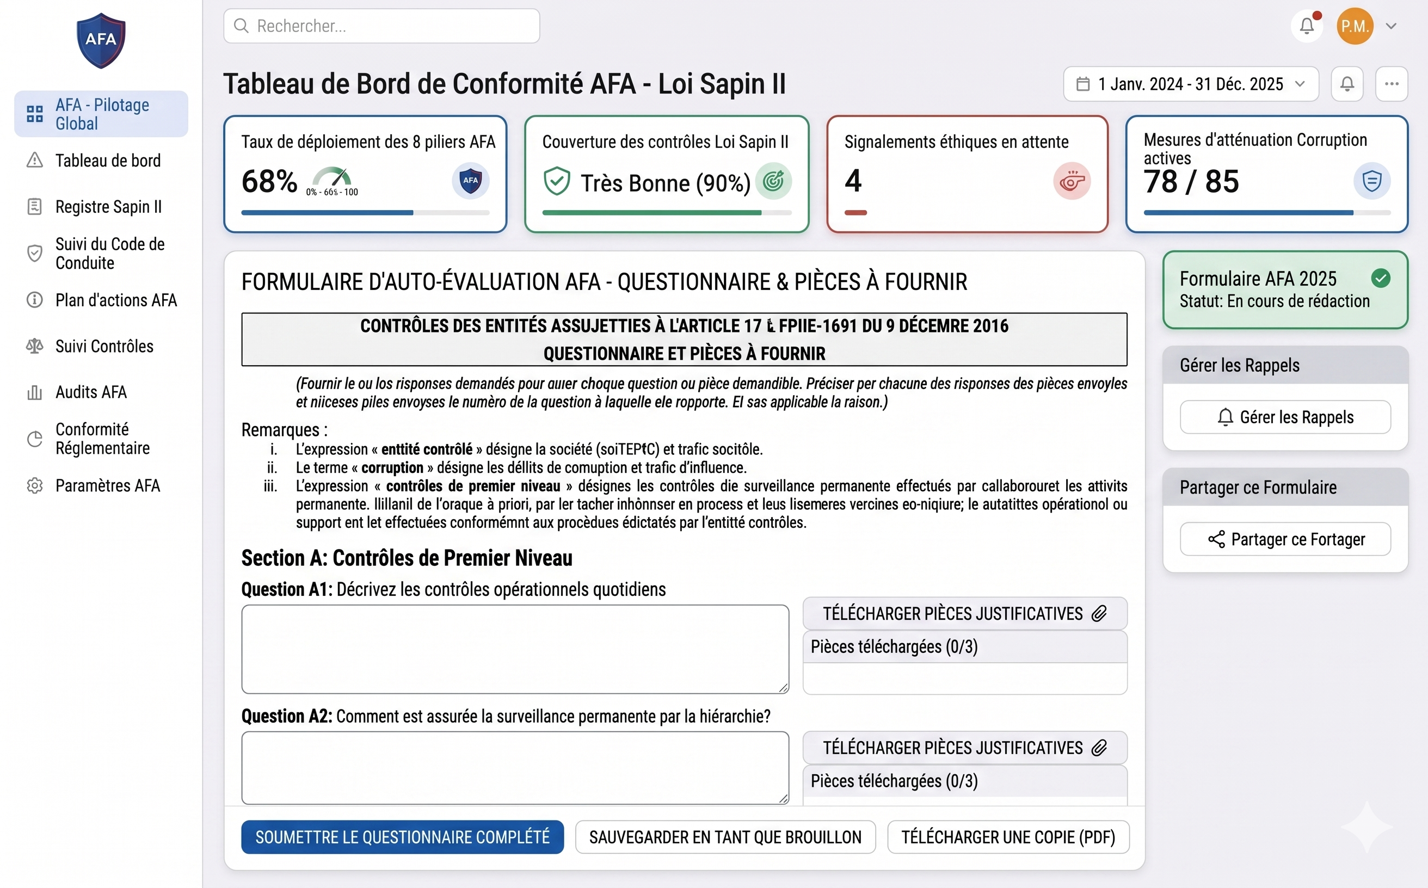Click Statut: En cours de rédaction
The image size is (1428, 888).
(x=1274, y=301)
